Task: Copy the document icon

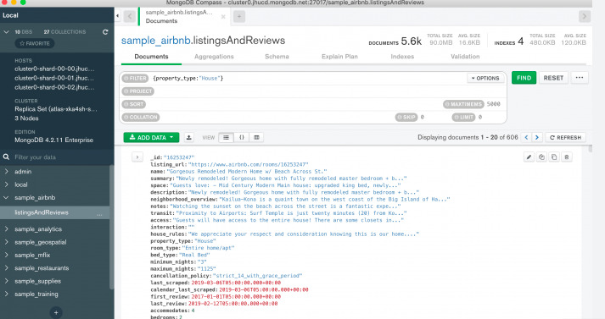Action: (x=541, y=157)
